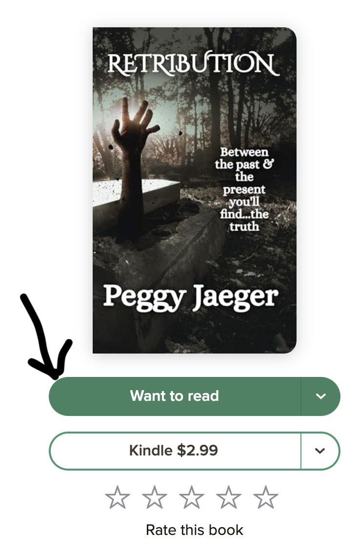Click the Rate this book label
358x552 pixels.
(x=194, y=530)
